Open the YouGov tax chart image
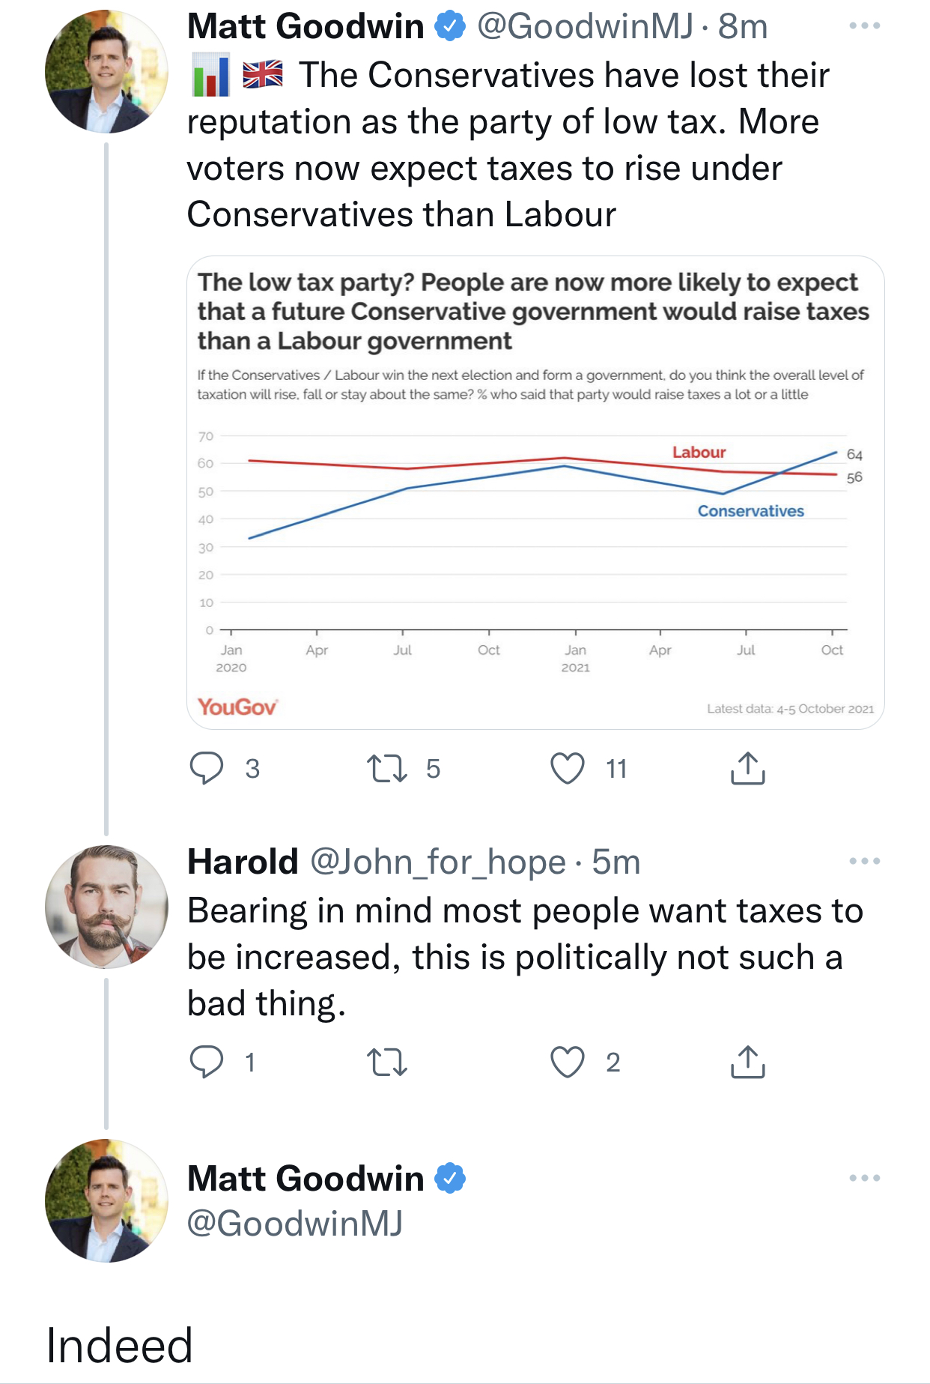930x1384 pixels. pyautogui.click(x=535, y=492)
